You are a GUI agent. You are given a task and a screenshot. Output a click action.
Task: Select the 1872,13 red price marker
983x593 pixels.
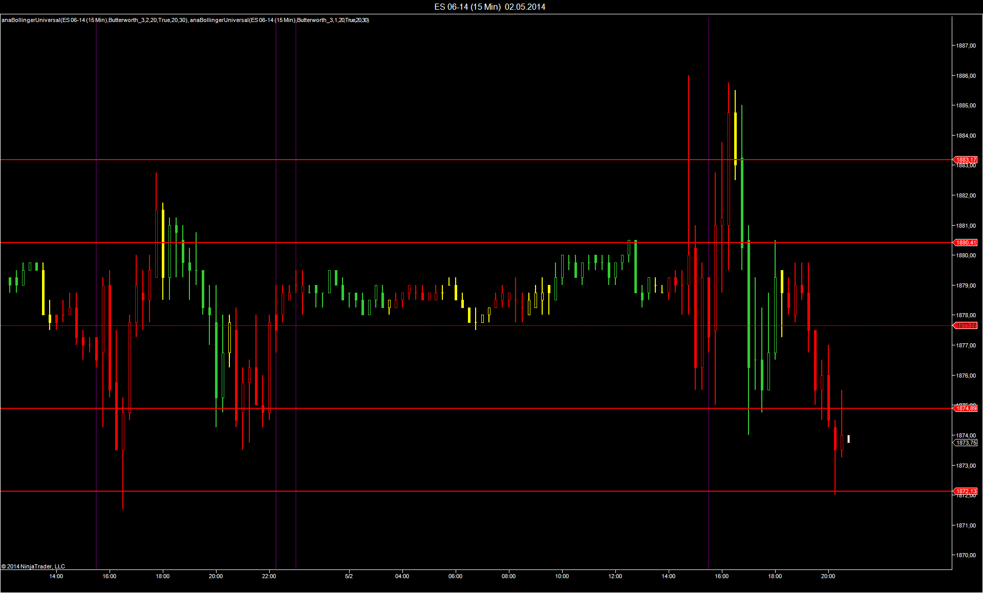[x=966, y=491]
